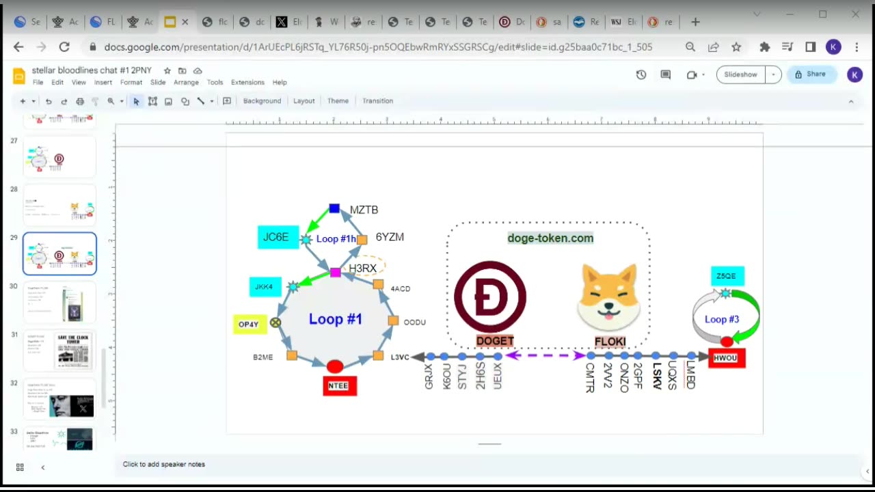Star the presentation
This screenshot has height=492, width=875.
coord(167,71)
